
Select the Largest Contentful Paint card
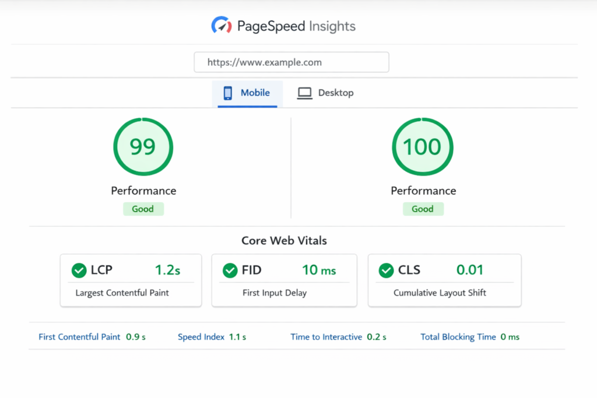[x=131, y=280]
